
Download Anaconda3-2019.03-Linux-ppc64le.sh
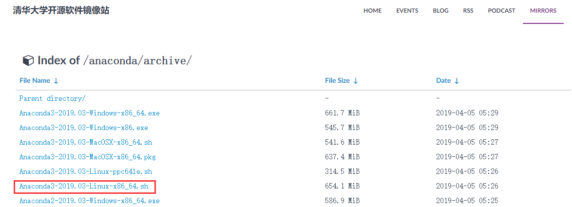click(x=86, y=171)
